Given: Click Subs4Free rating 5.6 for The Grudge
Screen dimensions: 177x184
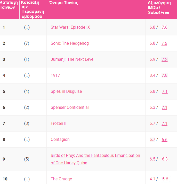Looking at the screenshot, I should [165, 179].
